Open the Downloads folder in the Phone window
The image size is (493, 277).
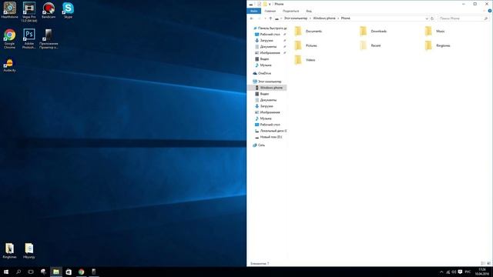click(373, 31)
